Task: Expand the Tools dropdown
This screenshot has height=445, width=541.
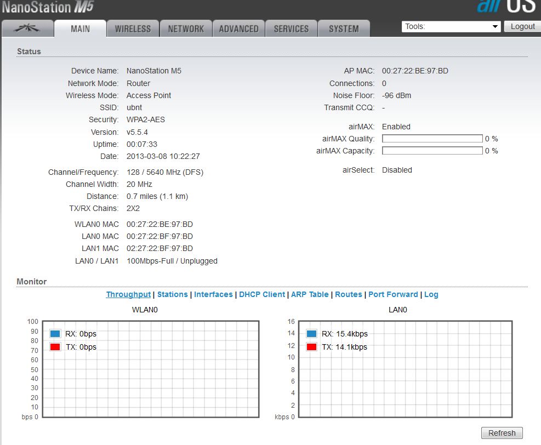Action: click(451, 26)
